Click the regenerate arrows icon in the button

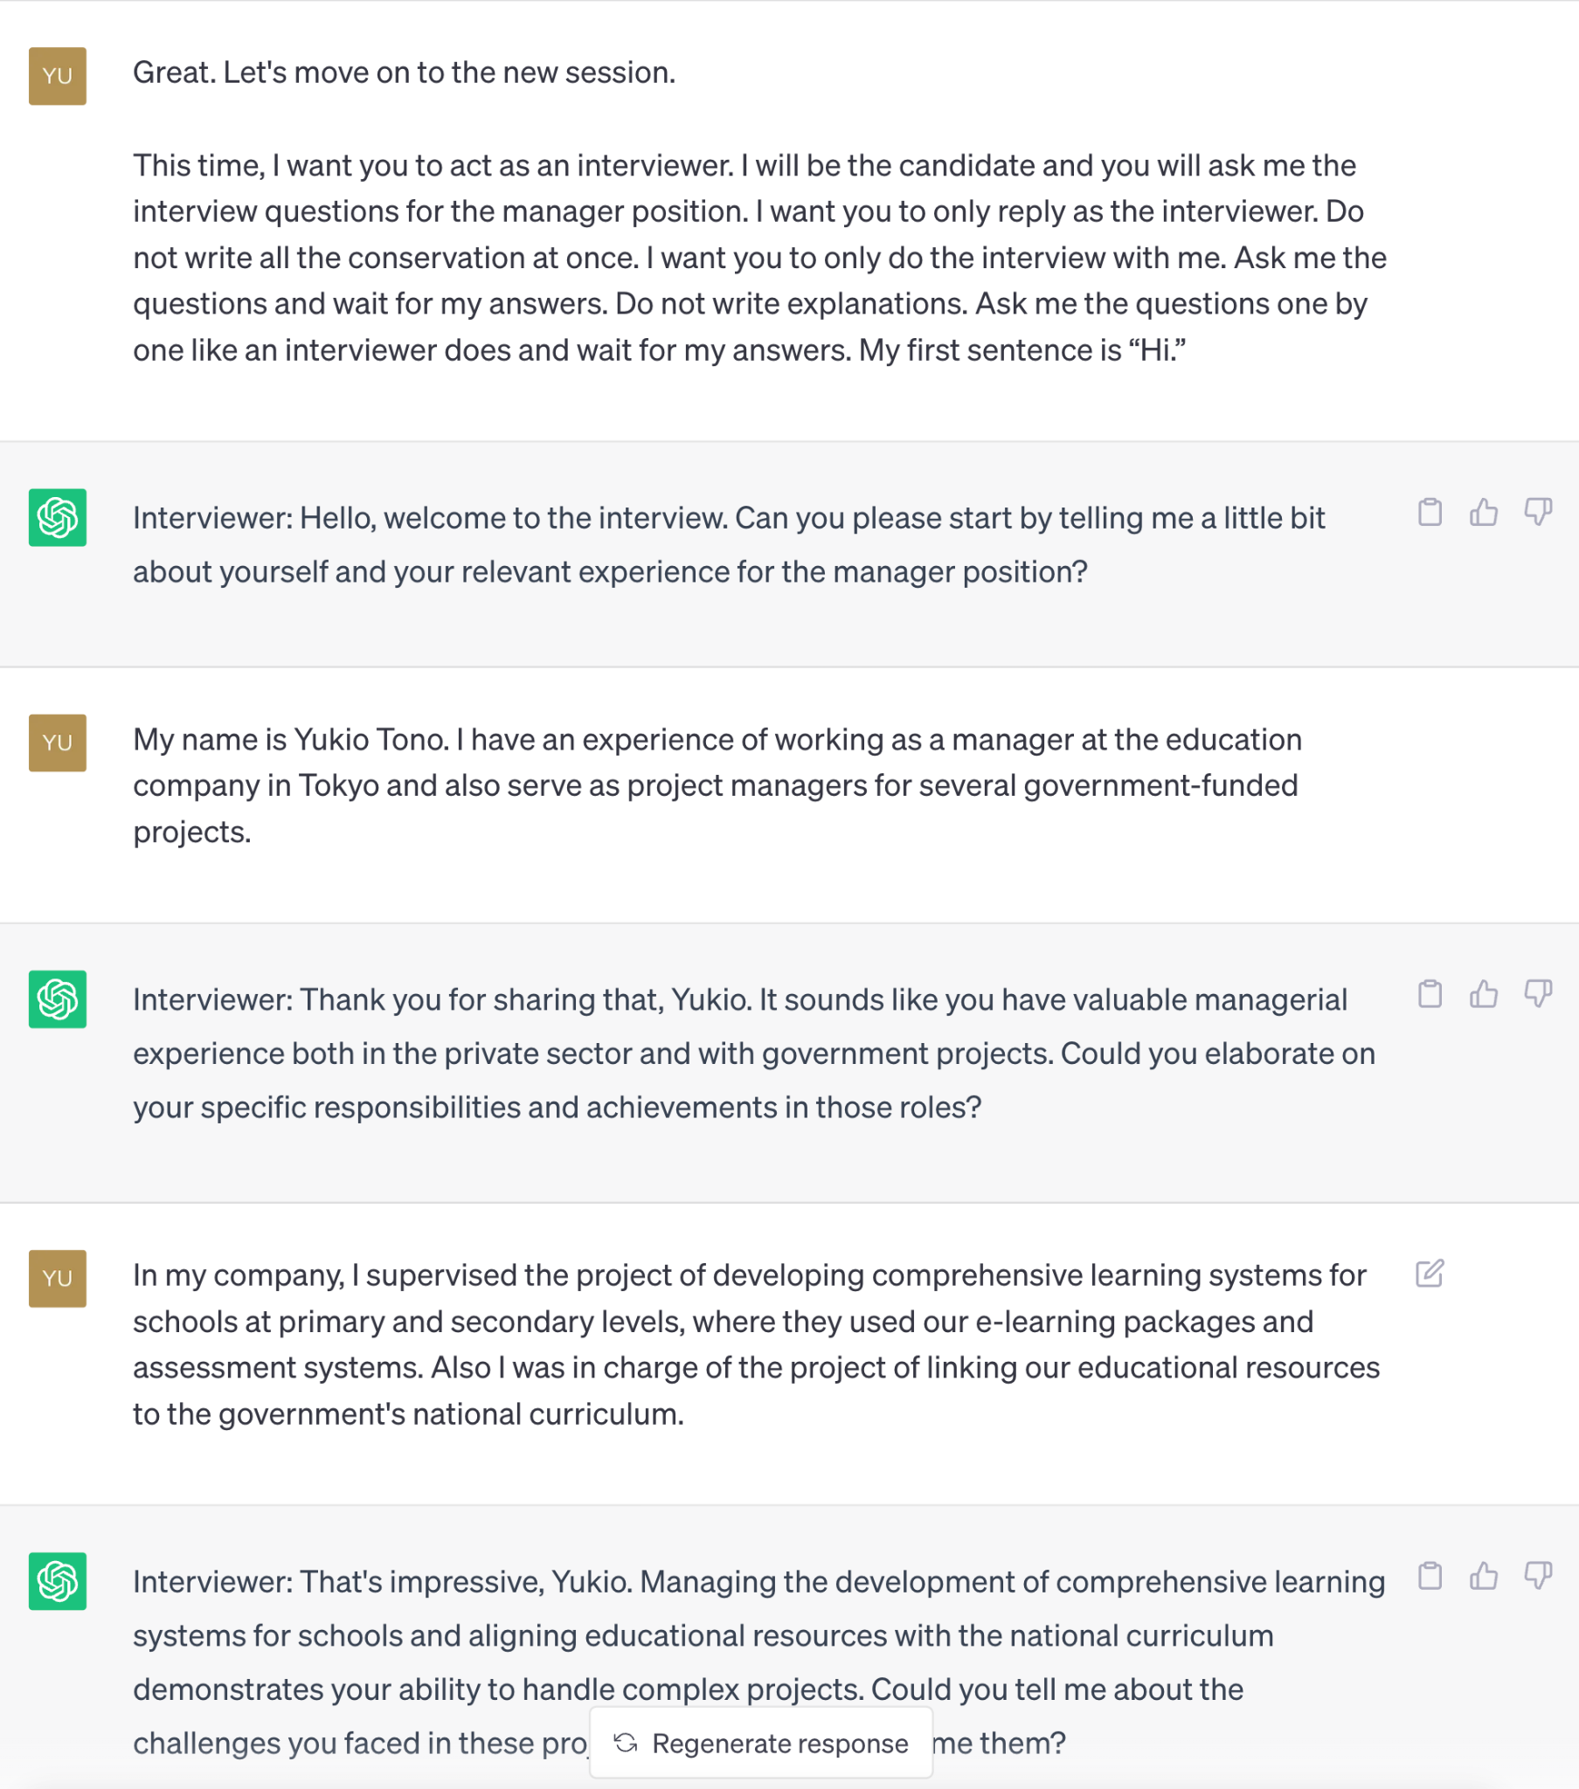tap(626, 1743)
